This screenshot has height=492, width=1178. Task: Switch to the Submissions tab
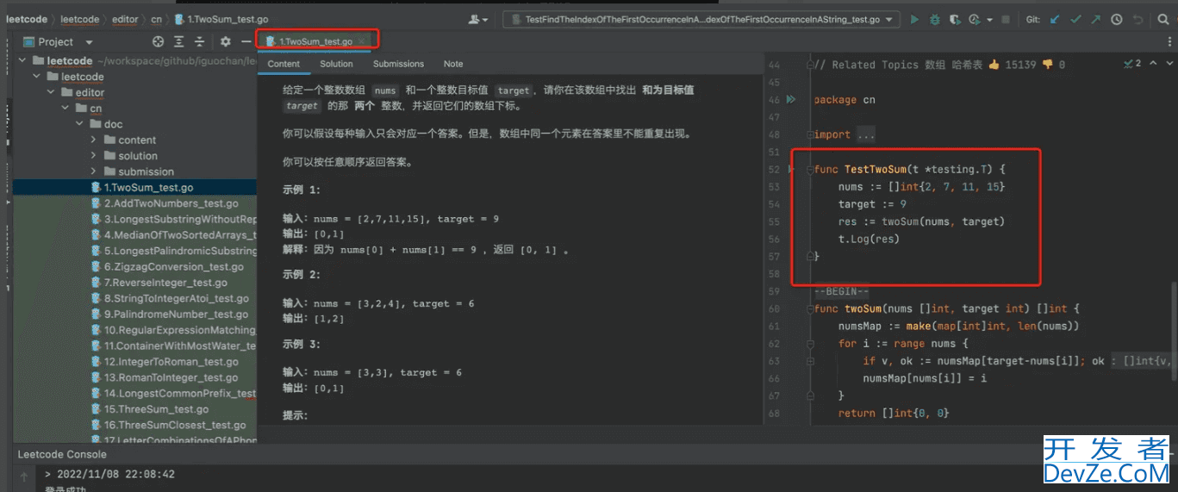pos(398,64)
